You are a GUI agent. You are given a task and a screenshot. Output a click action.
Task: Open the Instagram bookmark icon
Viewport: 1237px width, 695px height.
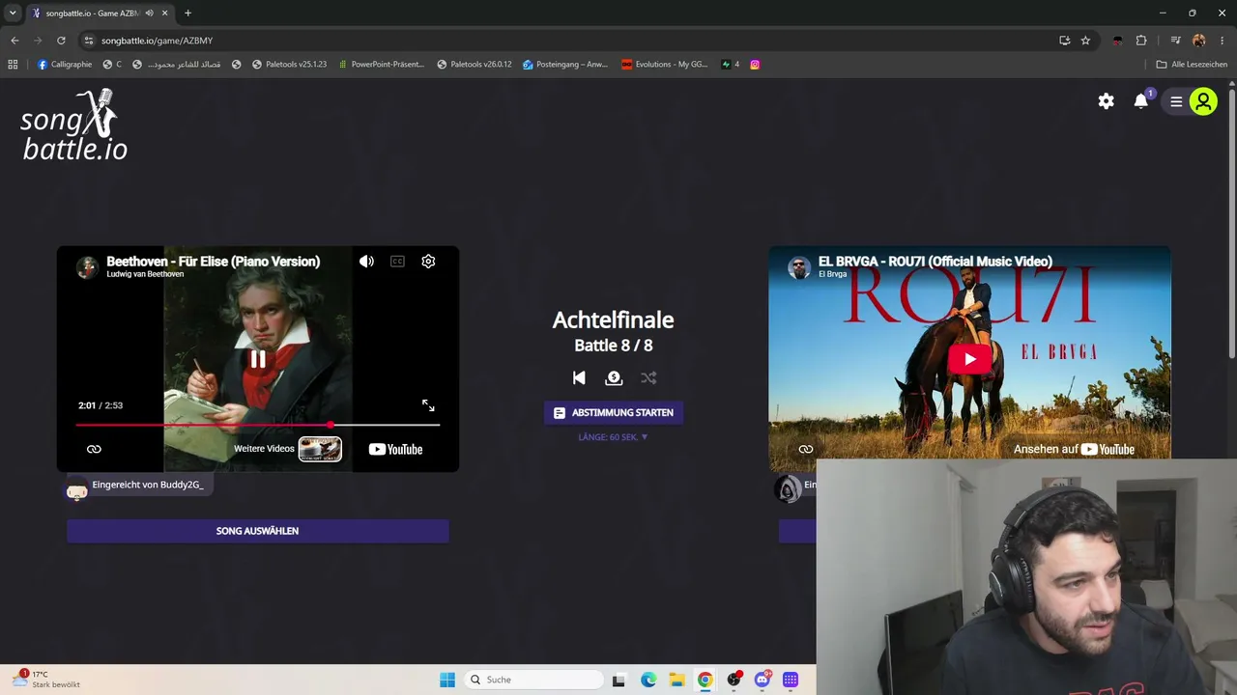pyautogui.click(x=755, y=65)
